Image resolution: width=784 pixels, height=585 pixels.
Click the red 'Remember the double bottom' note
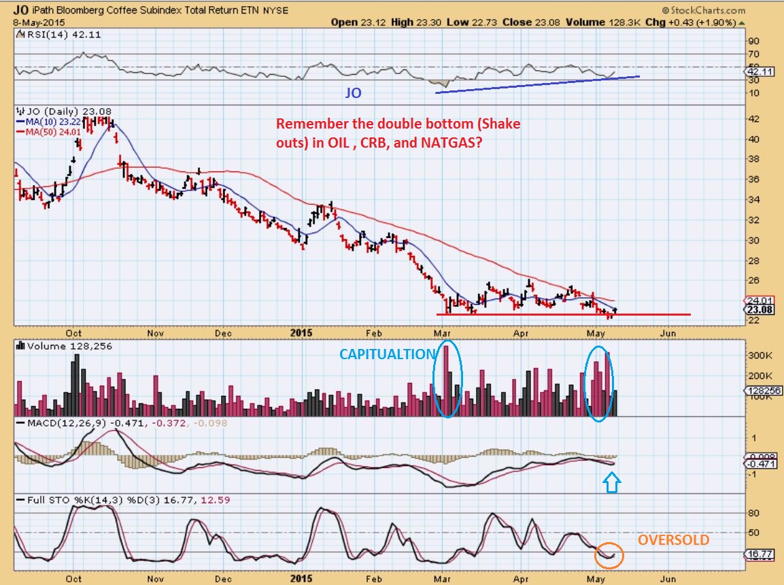(x=398, y=133)
